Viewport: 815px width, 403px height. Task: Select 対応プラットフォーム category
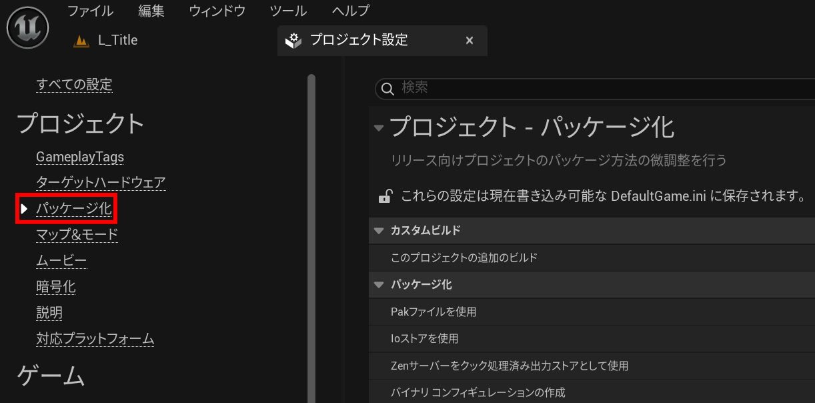(x=95, y=338)
